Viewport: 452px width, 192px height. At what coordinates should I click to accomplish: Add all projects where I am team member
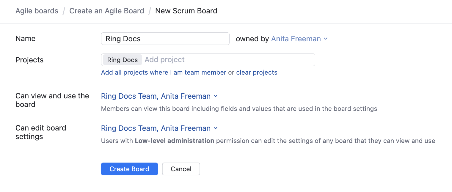click(x=164, y=72)
